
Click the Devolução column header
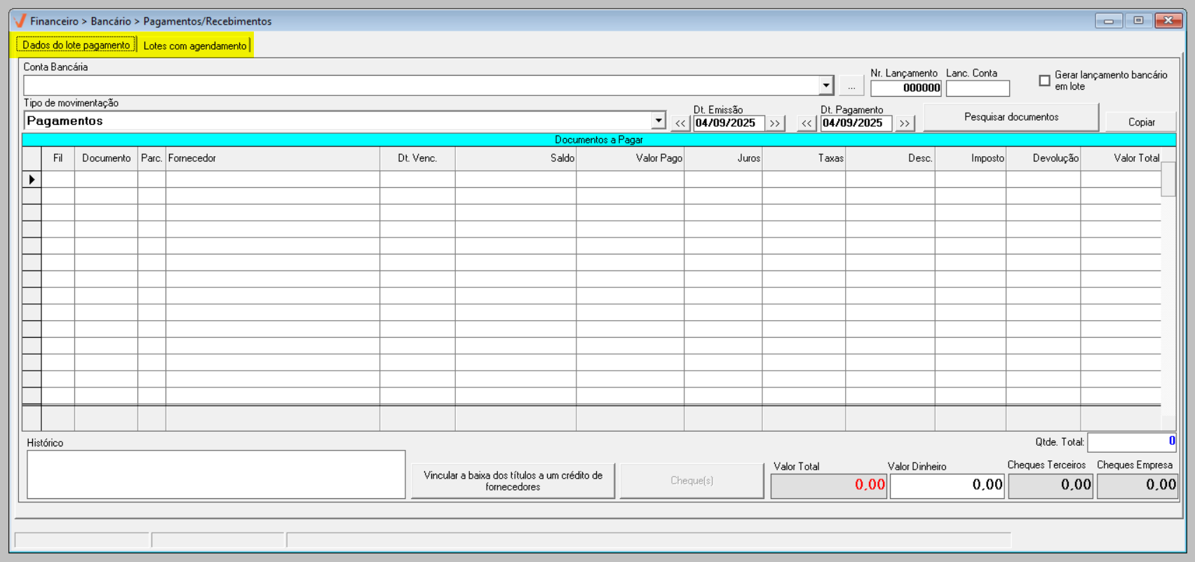click(x=1044, y=158)
